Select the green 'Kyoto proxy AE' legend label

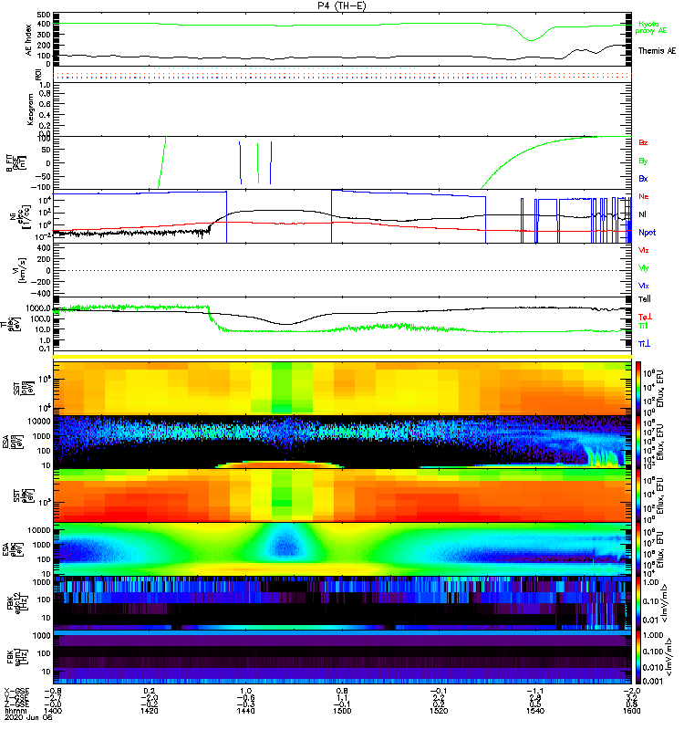coord(651,27)
